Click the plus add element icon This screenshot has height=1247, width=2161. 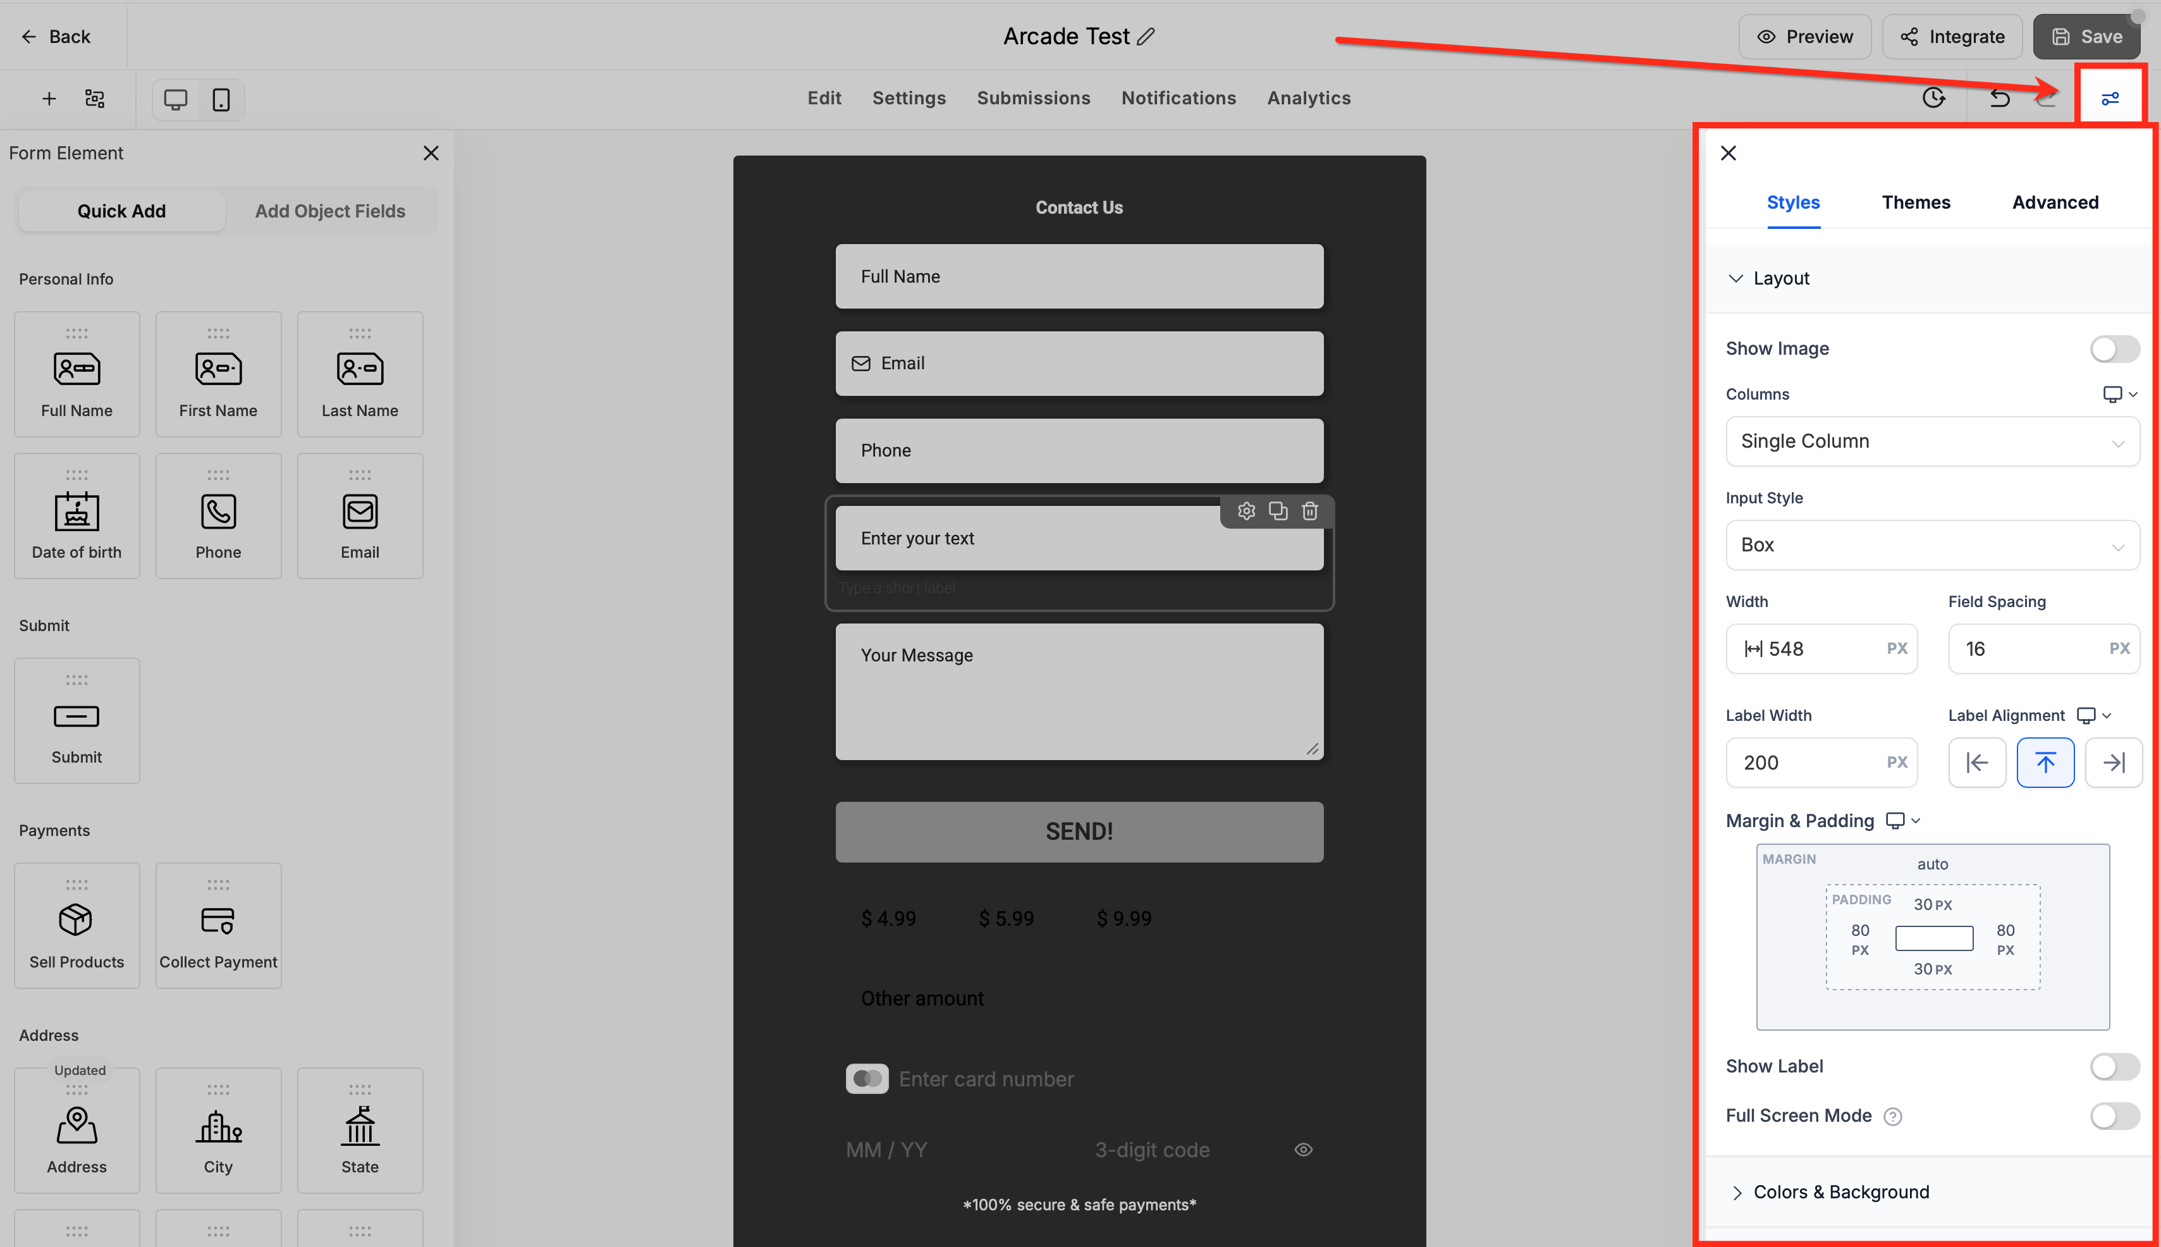49,99
